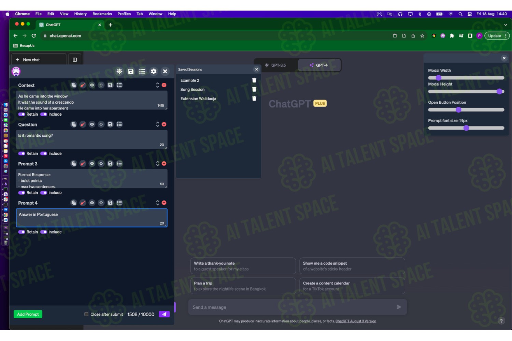Clear Prompt 4 with the broom icon
512x341 pixels.
83,203
